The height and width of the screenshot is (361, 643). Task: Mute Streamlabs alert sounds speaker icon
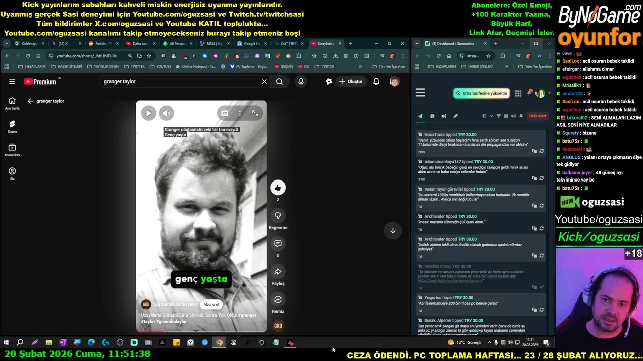(513, 116)
